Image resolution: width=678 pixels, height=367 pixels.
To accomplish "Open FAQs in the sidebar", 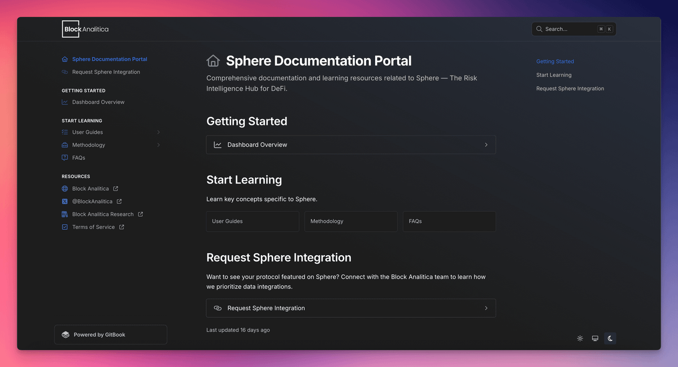I will (x=79, y=158).
